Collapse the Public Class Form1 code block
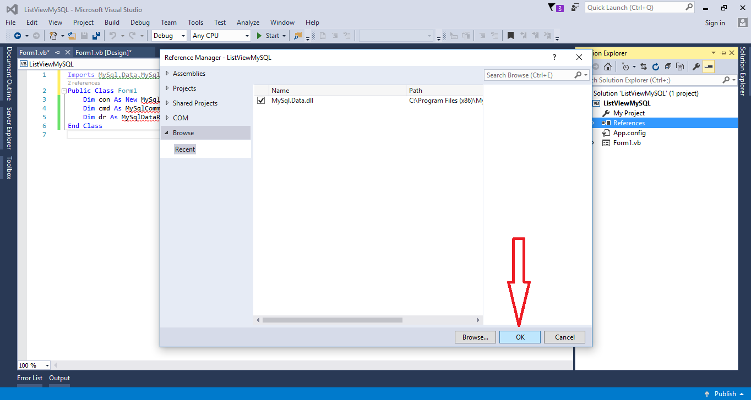 (x=64, y=91)
